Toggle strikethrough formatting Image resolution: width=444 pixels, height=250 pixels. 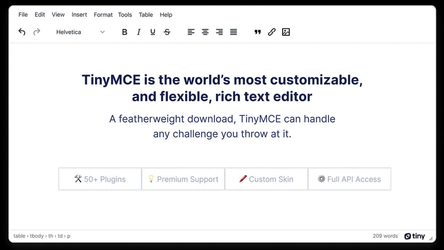click(167, 32)
